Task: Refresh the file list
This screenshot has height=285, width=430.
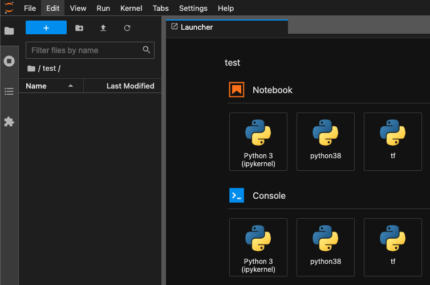Action: (x=127, y=28)
